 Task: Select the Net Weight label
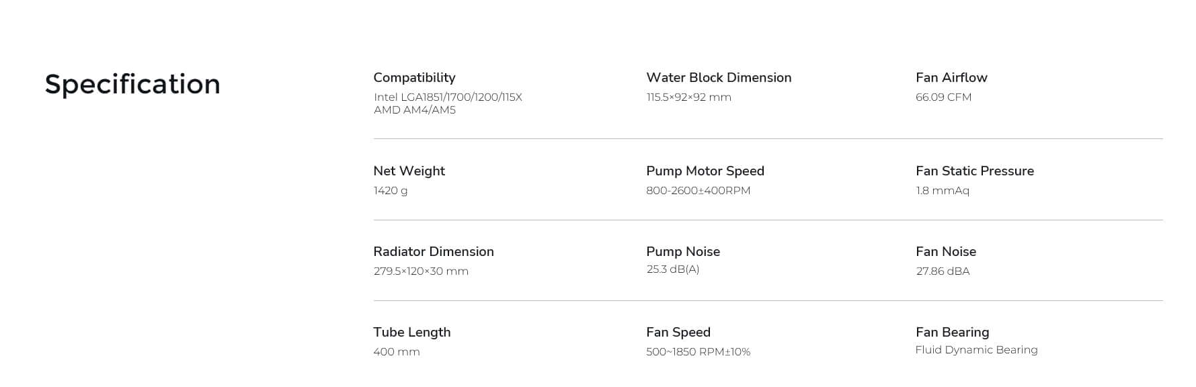click(409, 171)
